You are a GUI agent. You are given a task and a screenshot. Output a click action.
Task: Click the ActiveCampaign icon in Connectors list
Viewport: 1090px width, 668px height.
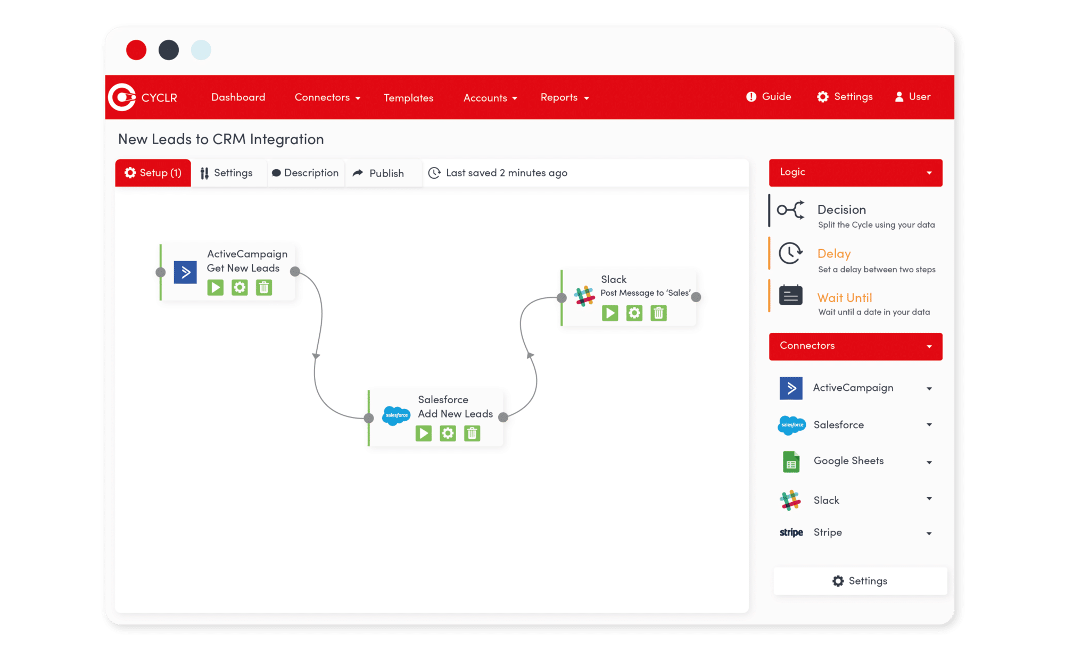791,388
